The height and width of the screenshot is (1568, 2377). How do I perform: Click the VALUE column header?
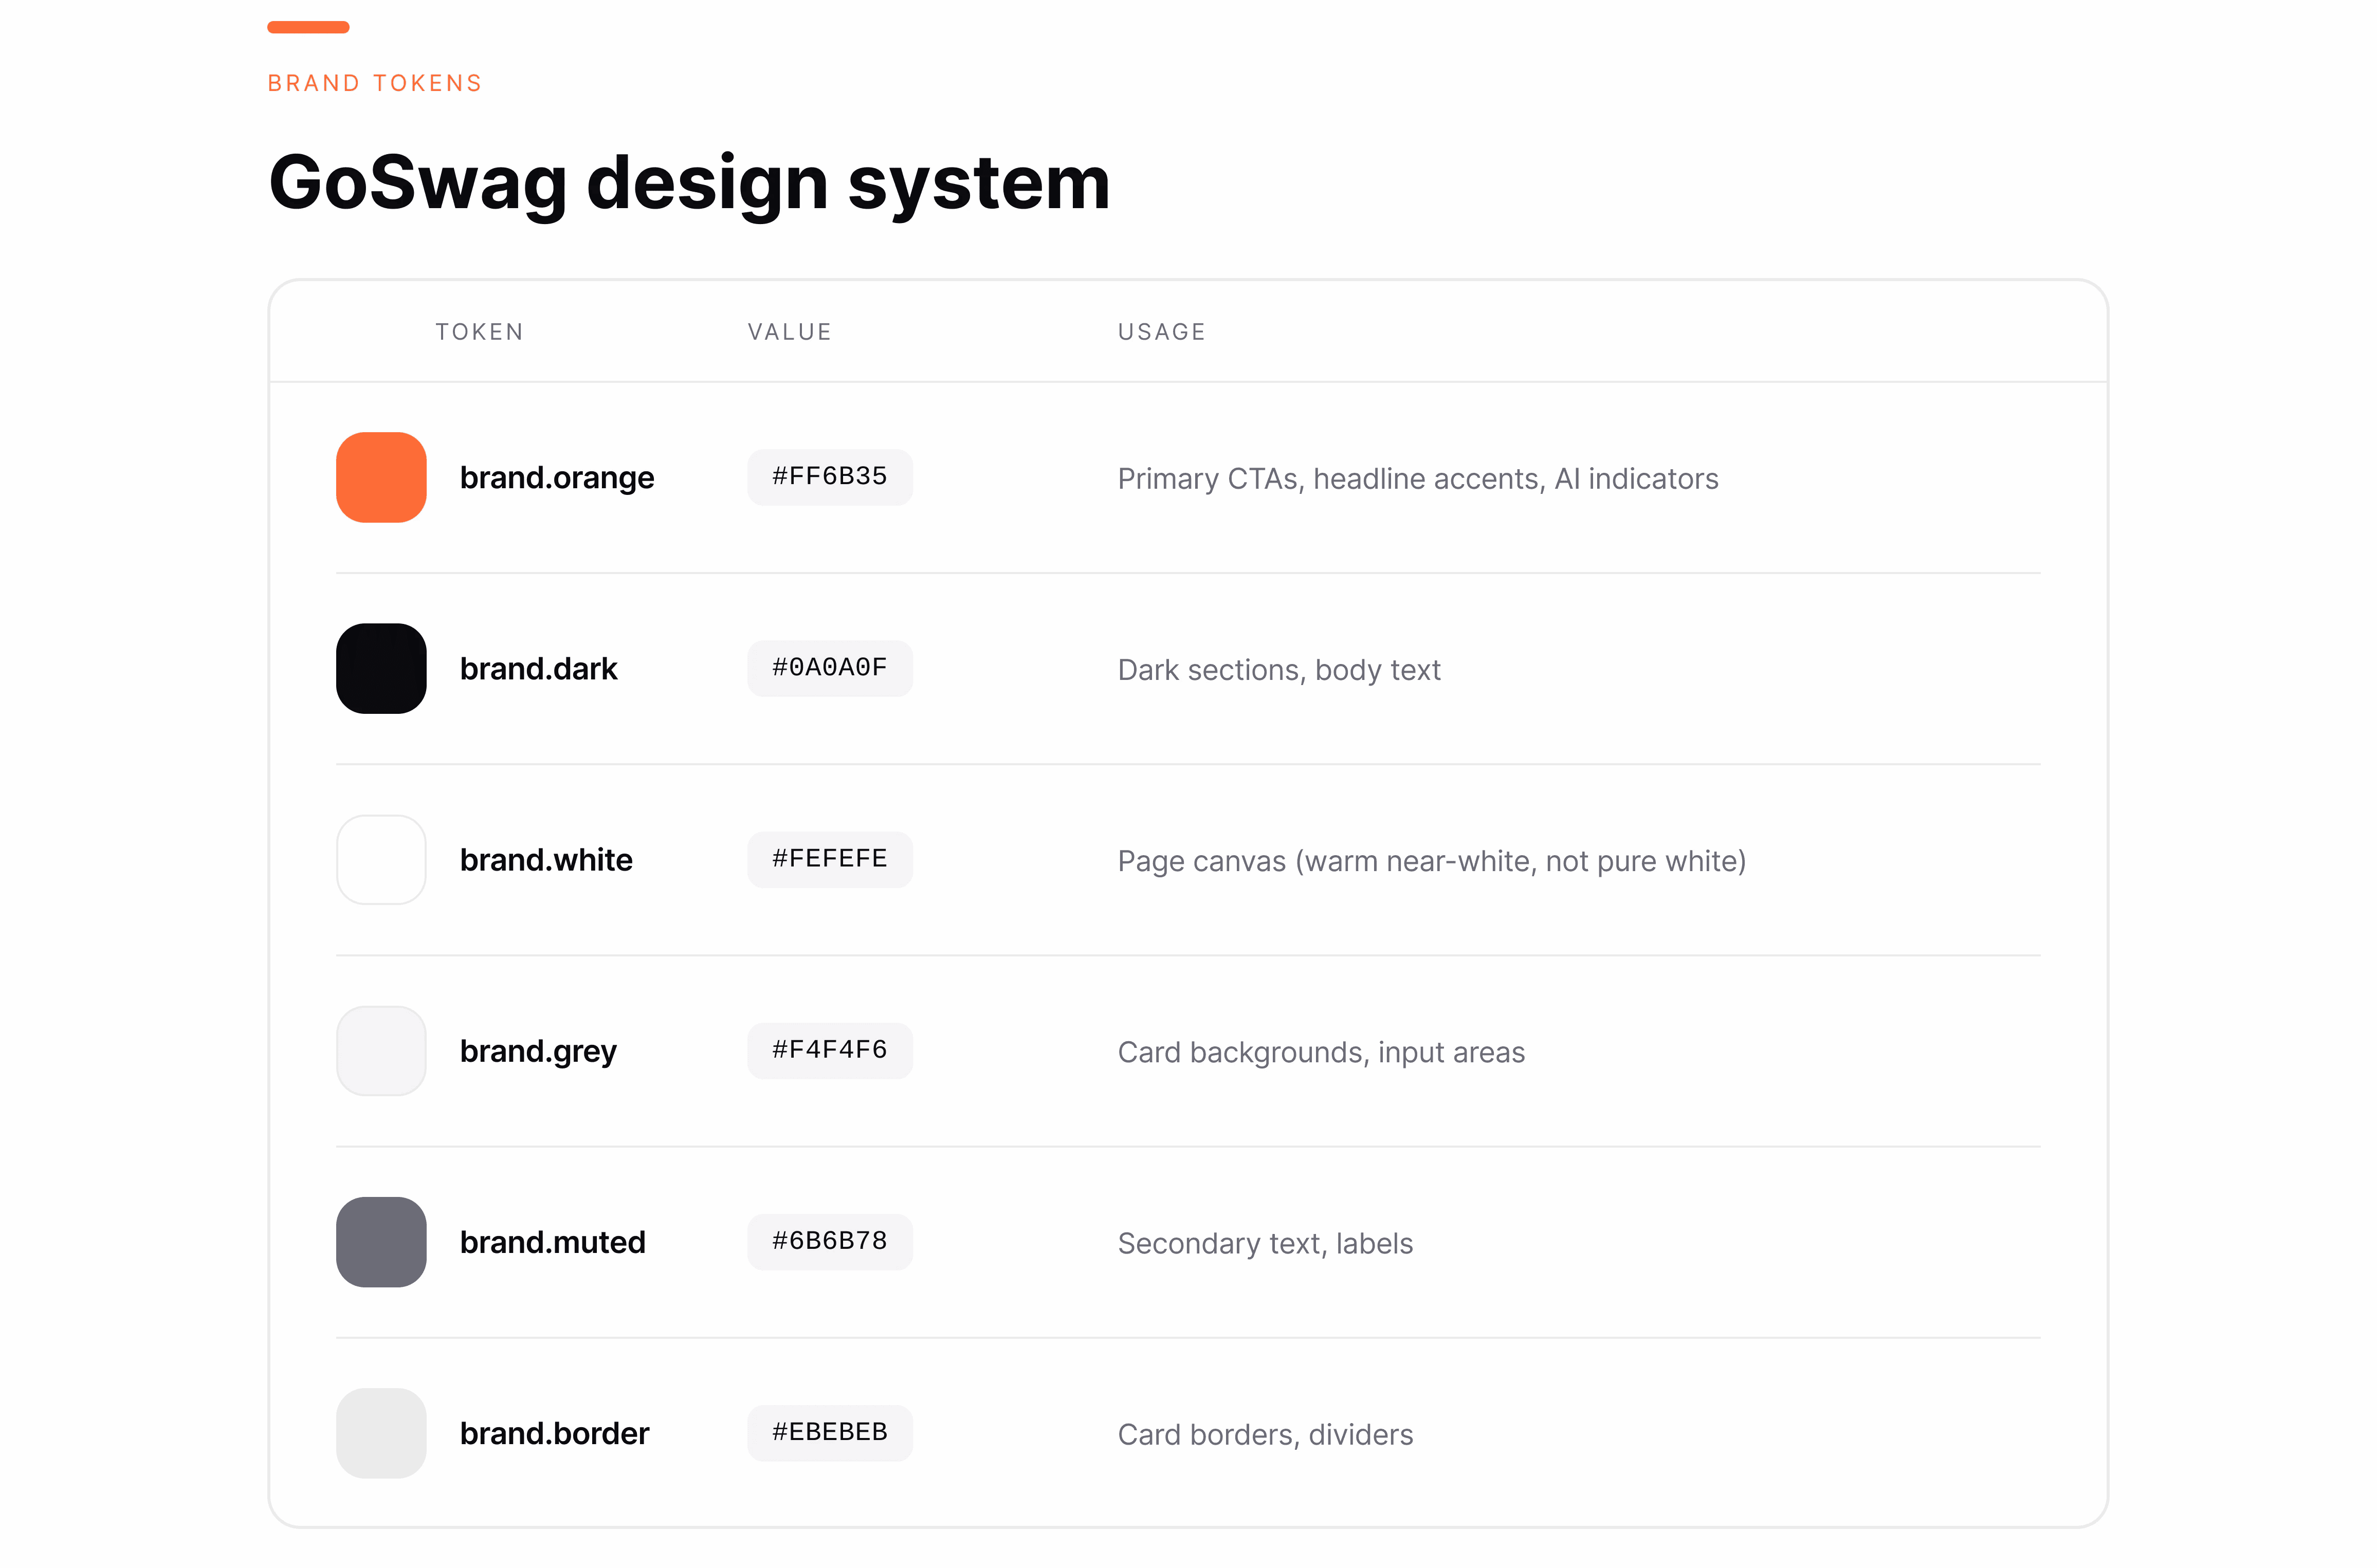pos(790,332)
